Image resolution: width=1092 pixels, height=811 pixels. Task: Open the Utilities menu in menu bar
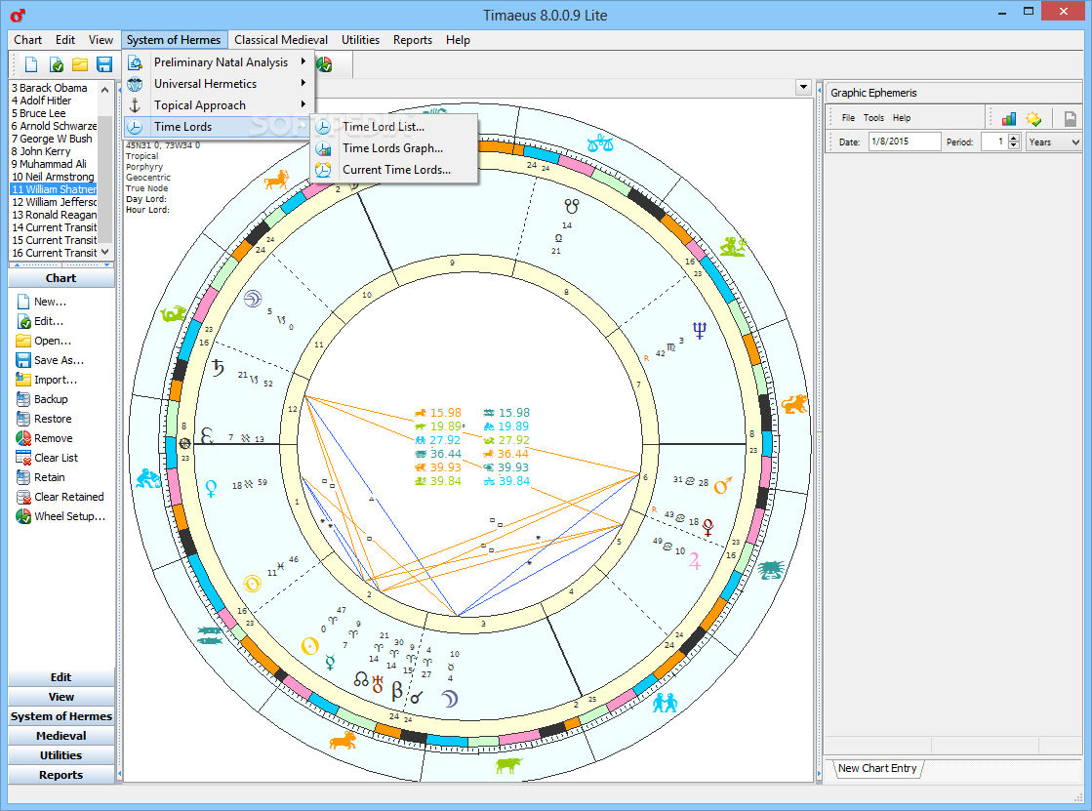click(x=360, y=40)
